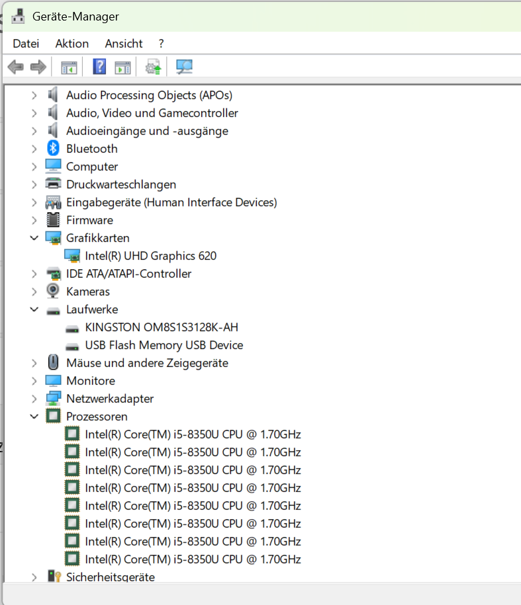Open the Datei menu
The width and height of the screenshot is (521, 605).
pyautogui.click(x=26, y=43)
